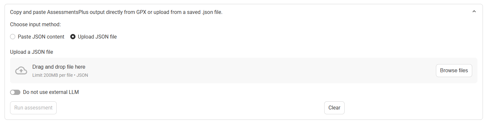Screen dimensions: 491x125
Task: Select the Upload JSON file radio button
Action: [73, 37]
